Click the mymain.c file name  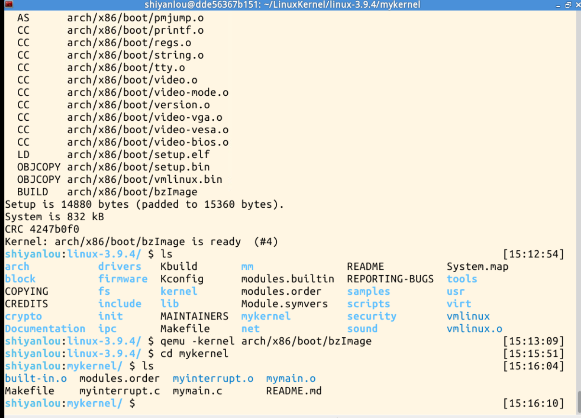pyautogui.click(x=197, y=391)
